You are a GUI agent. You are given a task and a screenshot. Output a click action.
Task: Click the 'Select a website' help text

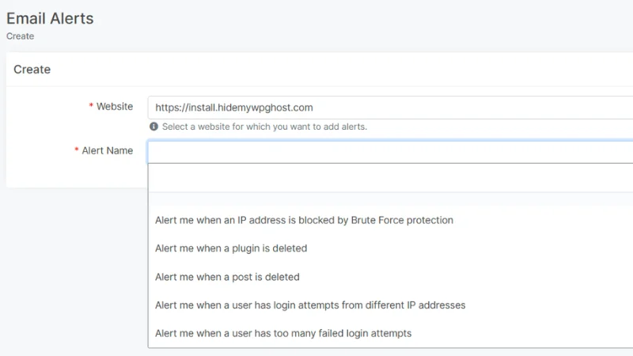[264, 127]
